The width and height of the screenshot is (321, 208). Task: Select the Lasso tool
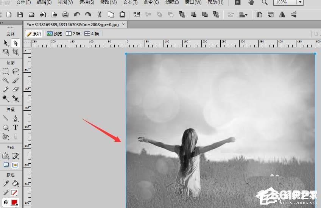(x=16, y=71)
